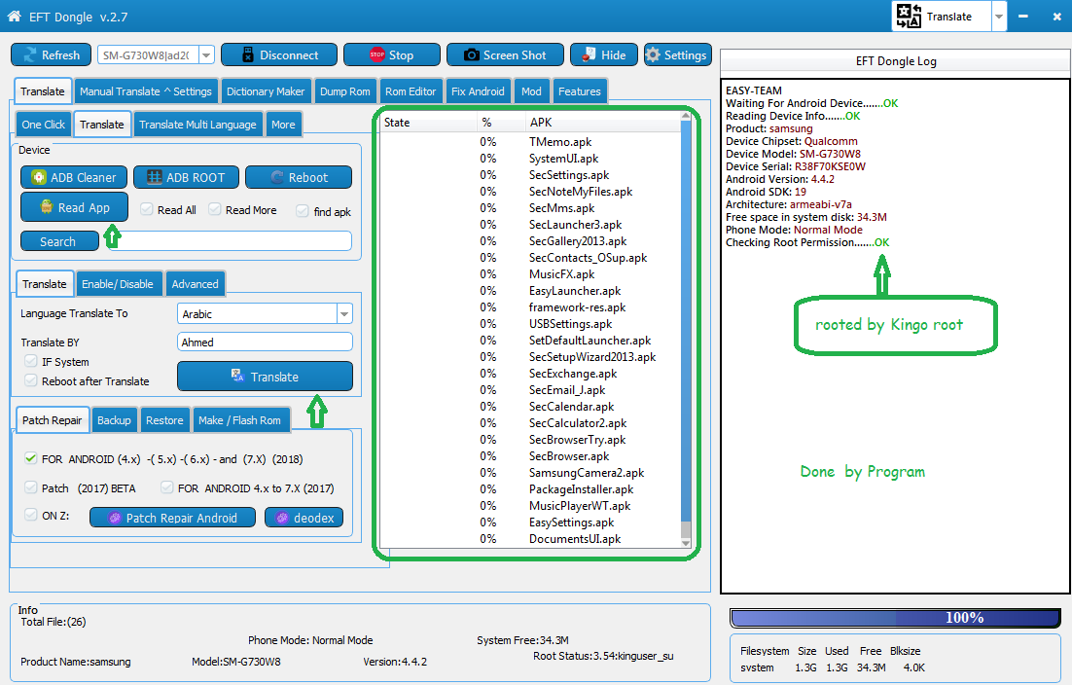This screenshot has width=1072, height=685.
Task: Click the Refresh arrows icon
Action: [x=30, y=55]
